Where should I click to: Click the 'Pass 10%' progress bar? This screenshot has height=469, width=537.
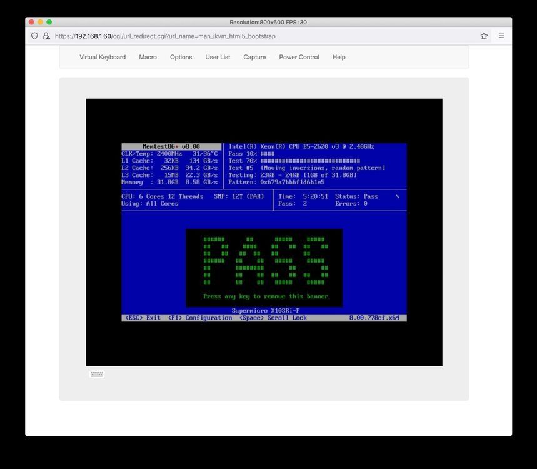pyautogui.click(x=251, y=154)
